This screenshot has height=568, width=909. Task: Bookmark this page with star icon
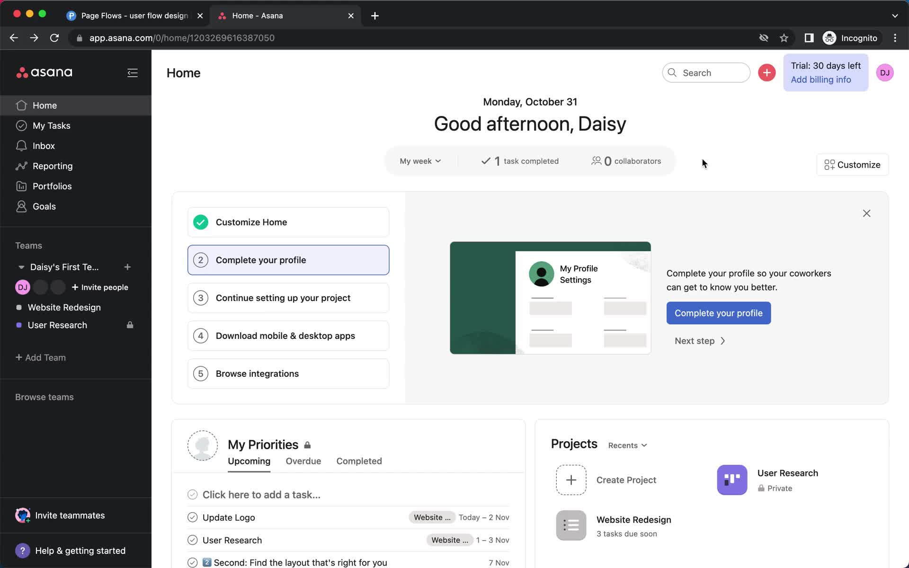784,38
